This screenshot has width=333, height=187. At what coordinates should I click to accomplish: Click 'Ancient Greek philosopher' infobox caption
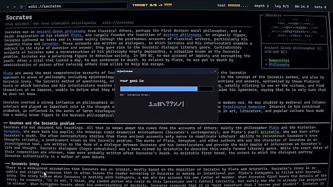point(294,50)
